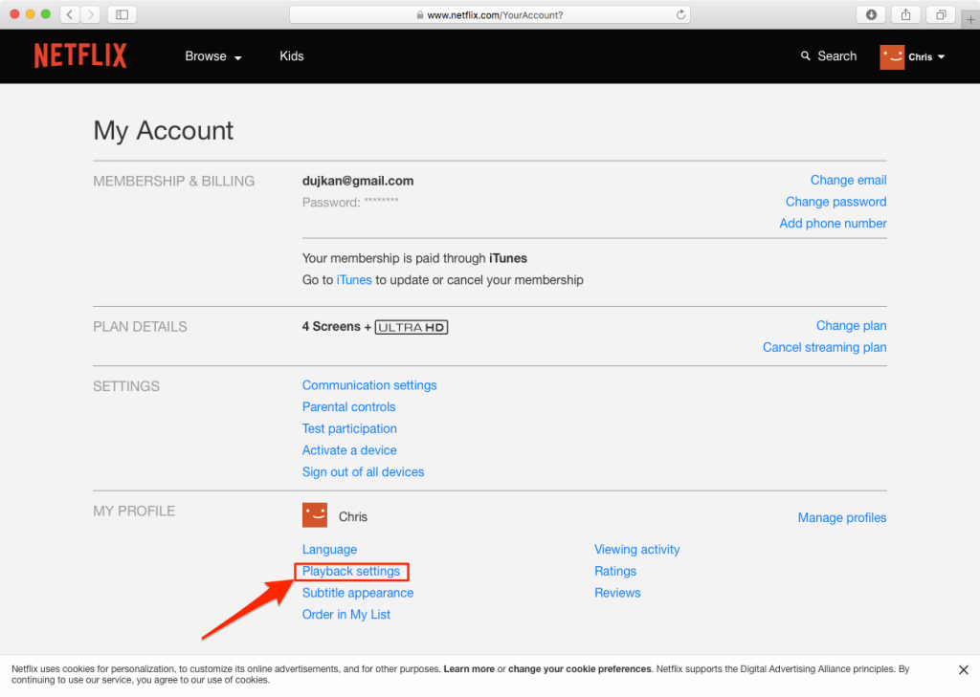Image resolution: width=980 pixels, height=697 pixels.
Task: Click the green fullscreen window button
Action: tap(46, 13)
